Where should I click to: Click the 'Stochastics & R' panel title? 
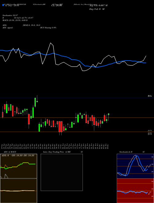(126, 152)
